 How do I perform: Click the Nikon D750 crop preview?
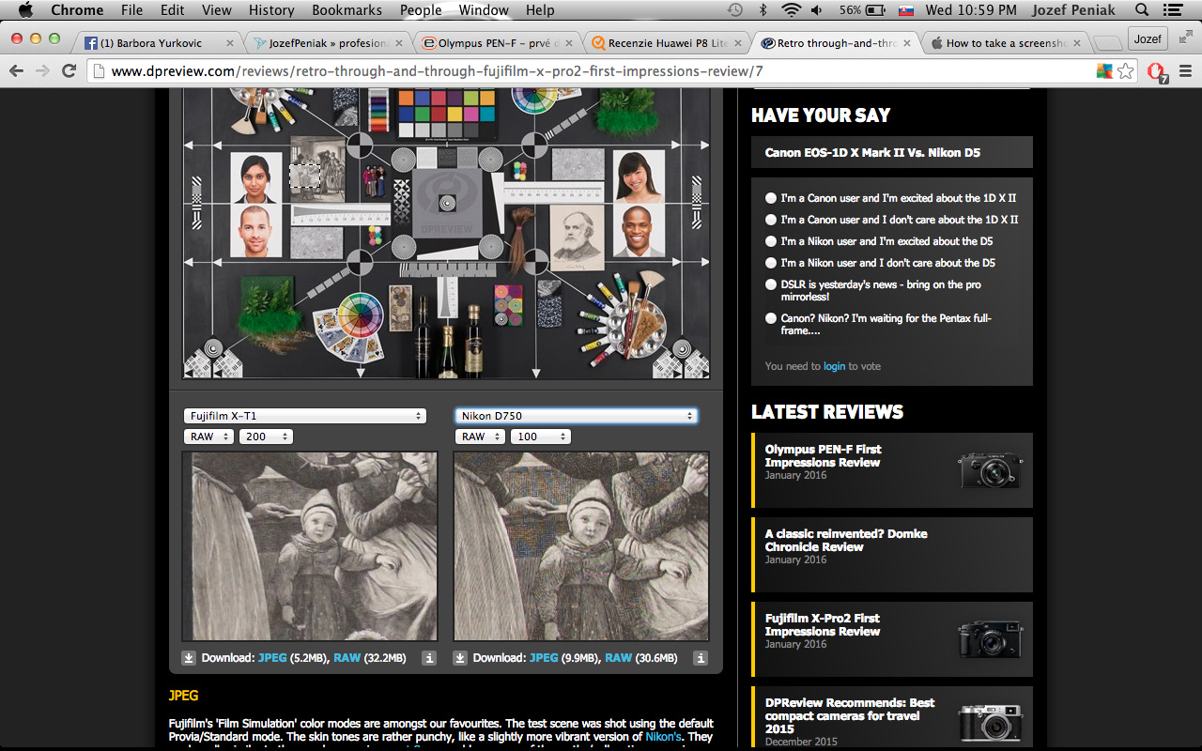(x=581, y=546)
